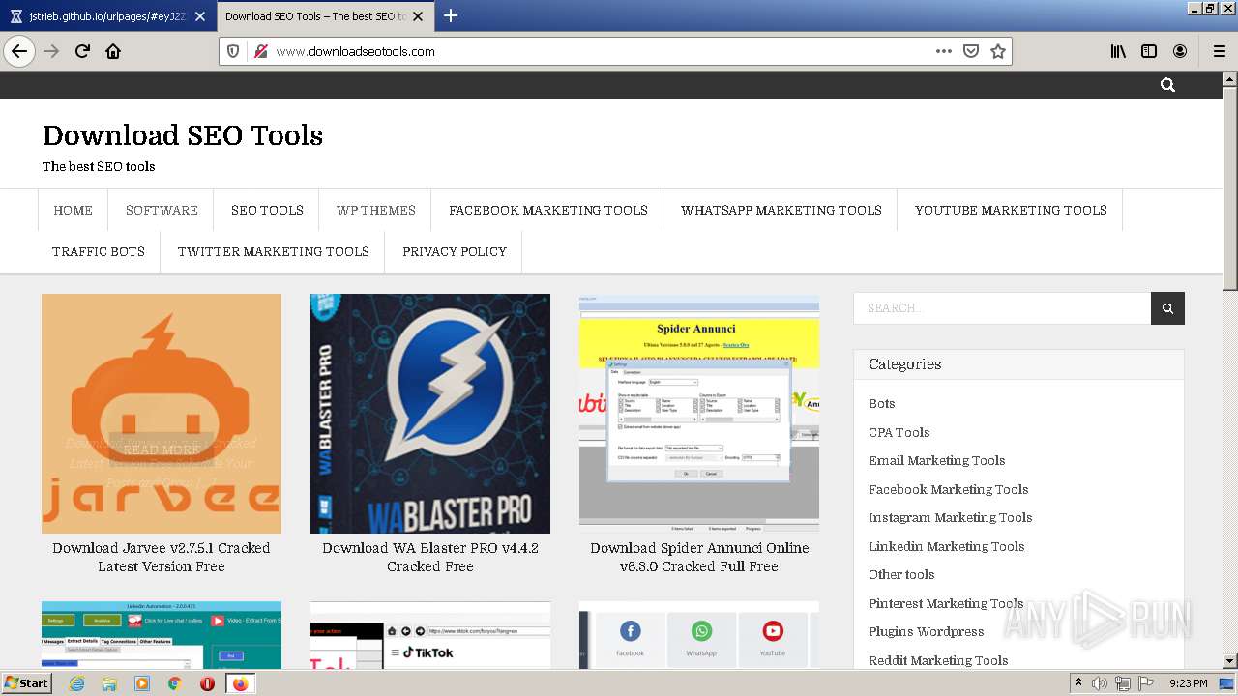Select Facebook Marketing Tools category
The image size is (1238, 696).
[948, 489]
